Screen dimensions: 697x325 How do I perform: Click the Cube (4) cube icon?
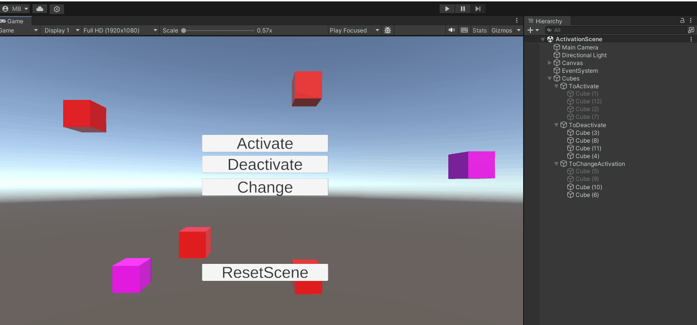[571, 156]
